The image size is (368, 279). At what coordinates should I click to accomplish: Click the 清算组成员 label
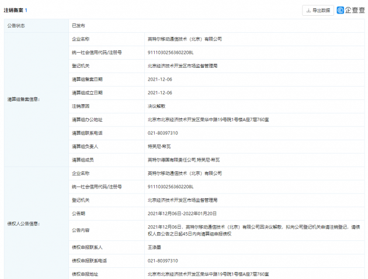(83, 160)
